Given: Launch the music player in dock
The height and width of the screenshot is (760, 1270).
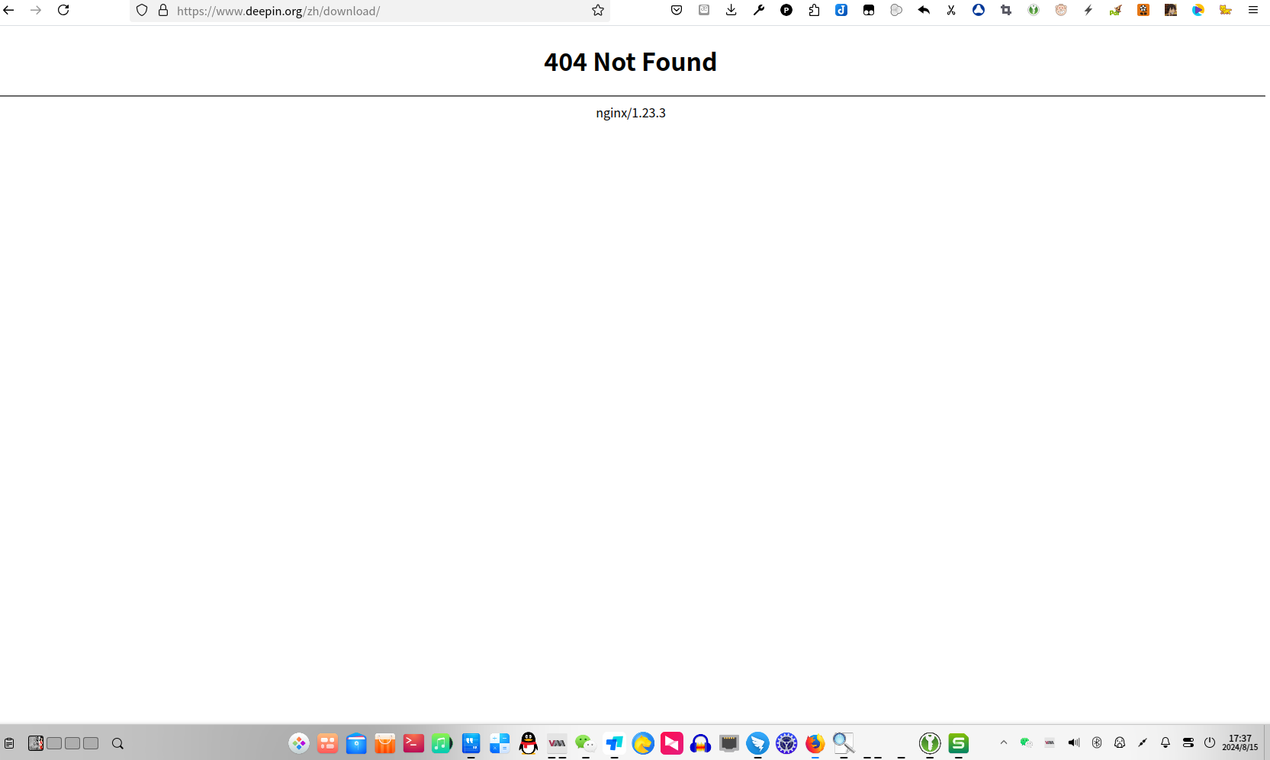Looking at the screenshot, I should [442, 743].
